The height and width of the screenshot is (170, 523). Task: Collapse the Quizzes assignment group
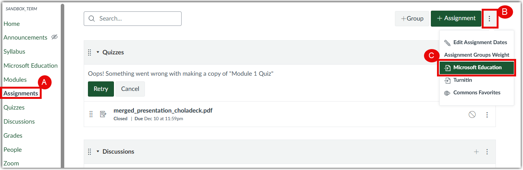point(98,52)
